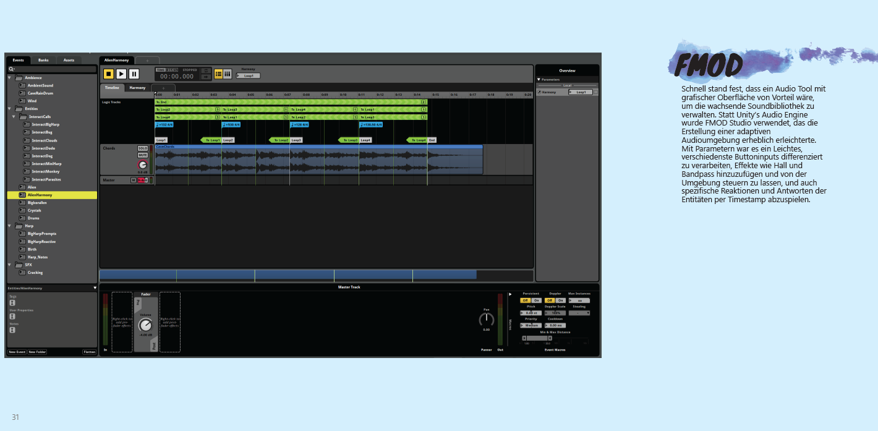Collapse the Harp folder

click(x=10, y=226)
